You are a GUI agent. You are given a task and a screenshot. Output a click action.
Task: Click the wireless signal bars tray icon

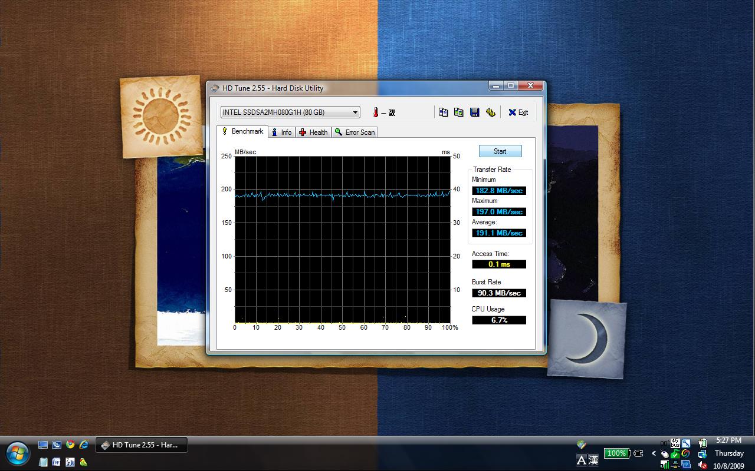pyautogui.click(x=665, y=465)
